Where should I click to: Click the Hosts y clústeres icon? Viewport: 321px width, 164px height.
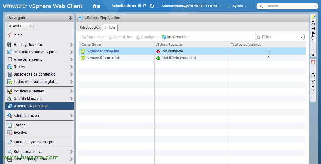tap(10, 44)
